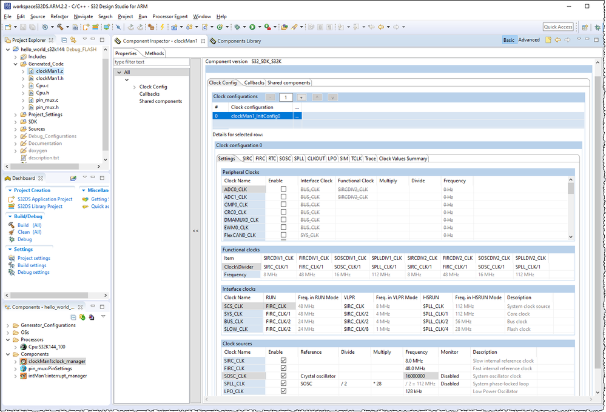Disable the SIRC_CLK clock source checkbox
This screenshot has width=606, height=412.
click(x=283, y=360)
